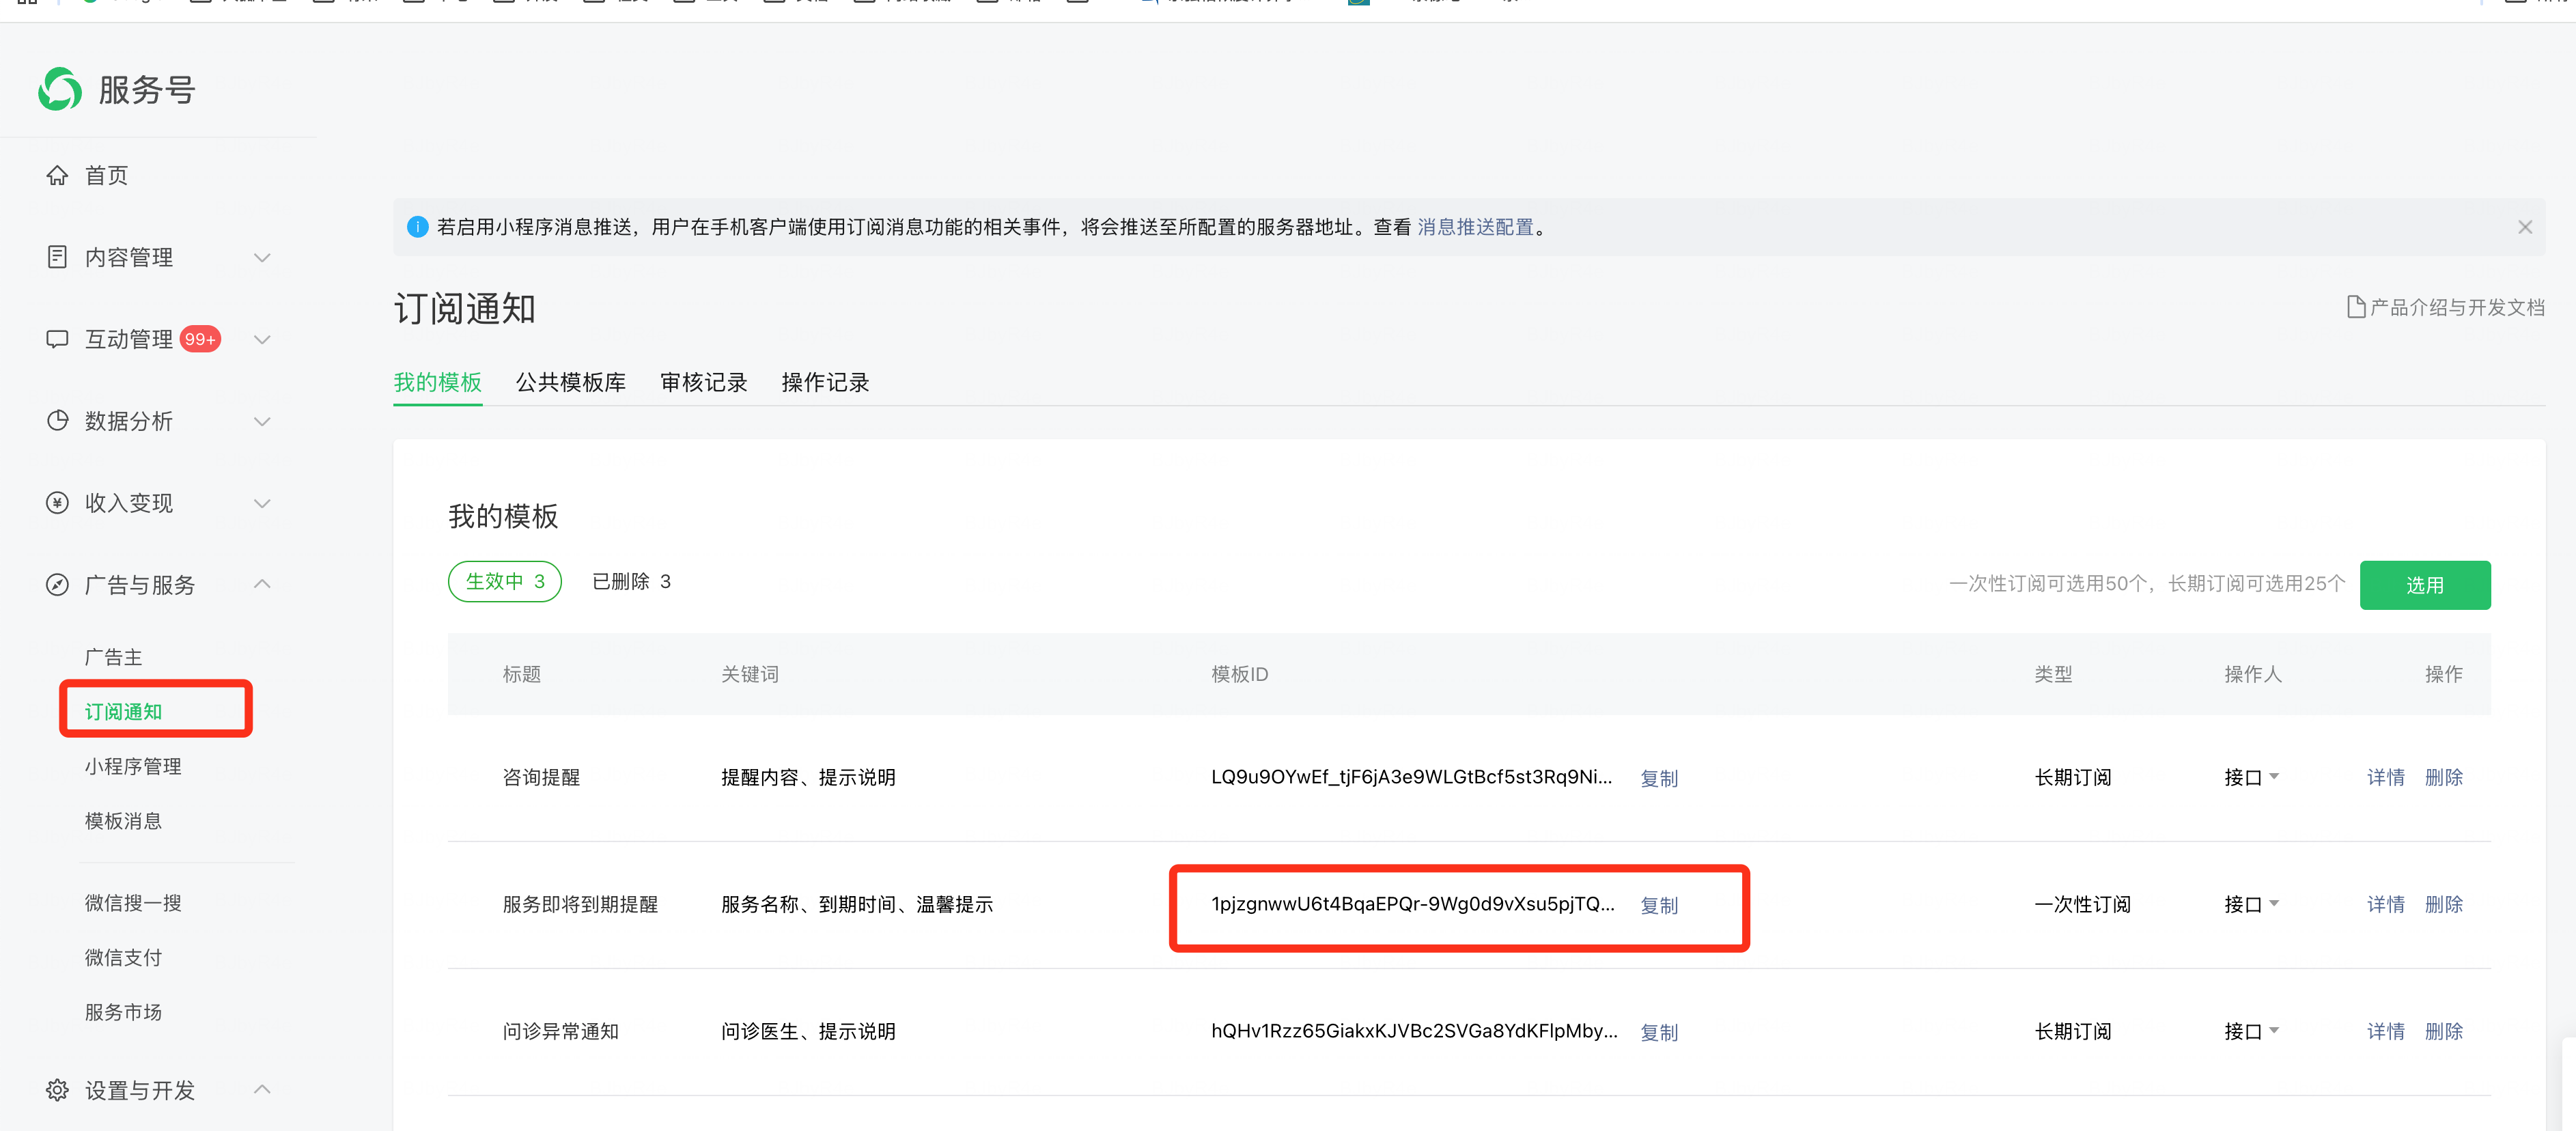Click the 数据分析 pie chart icon

pyautogui.click(x=57, y=421)
